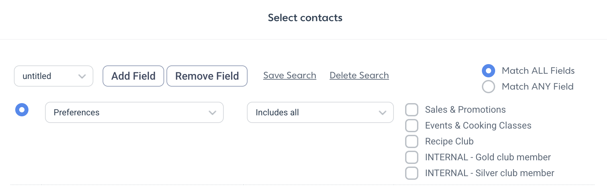The image size is (607, 193).
Task: Click the Save Search link
Action: coord(290,75)
